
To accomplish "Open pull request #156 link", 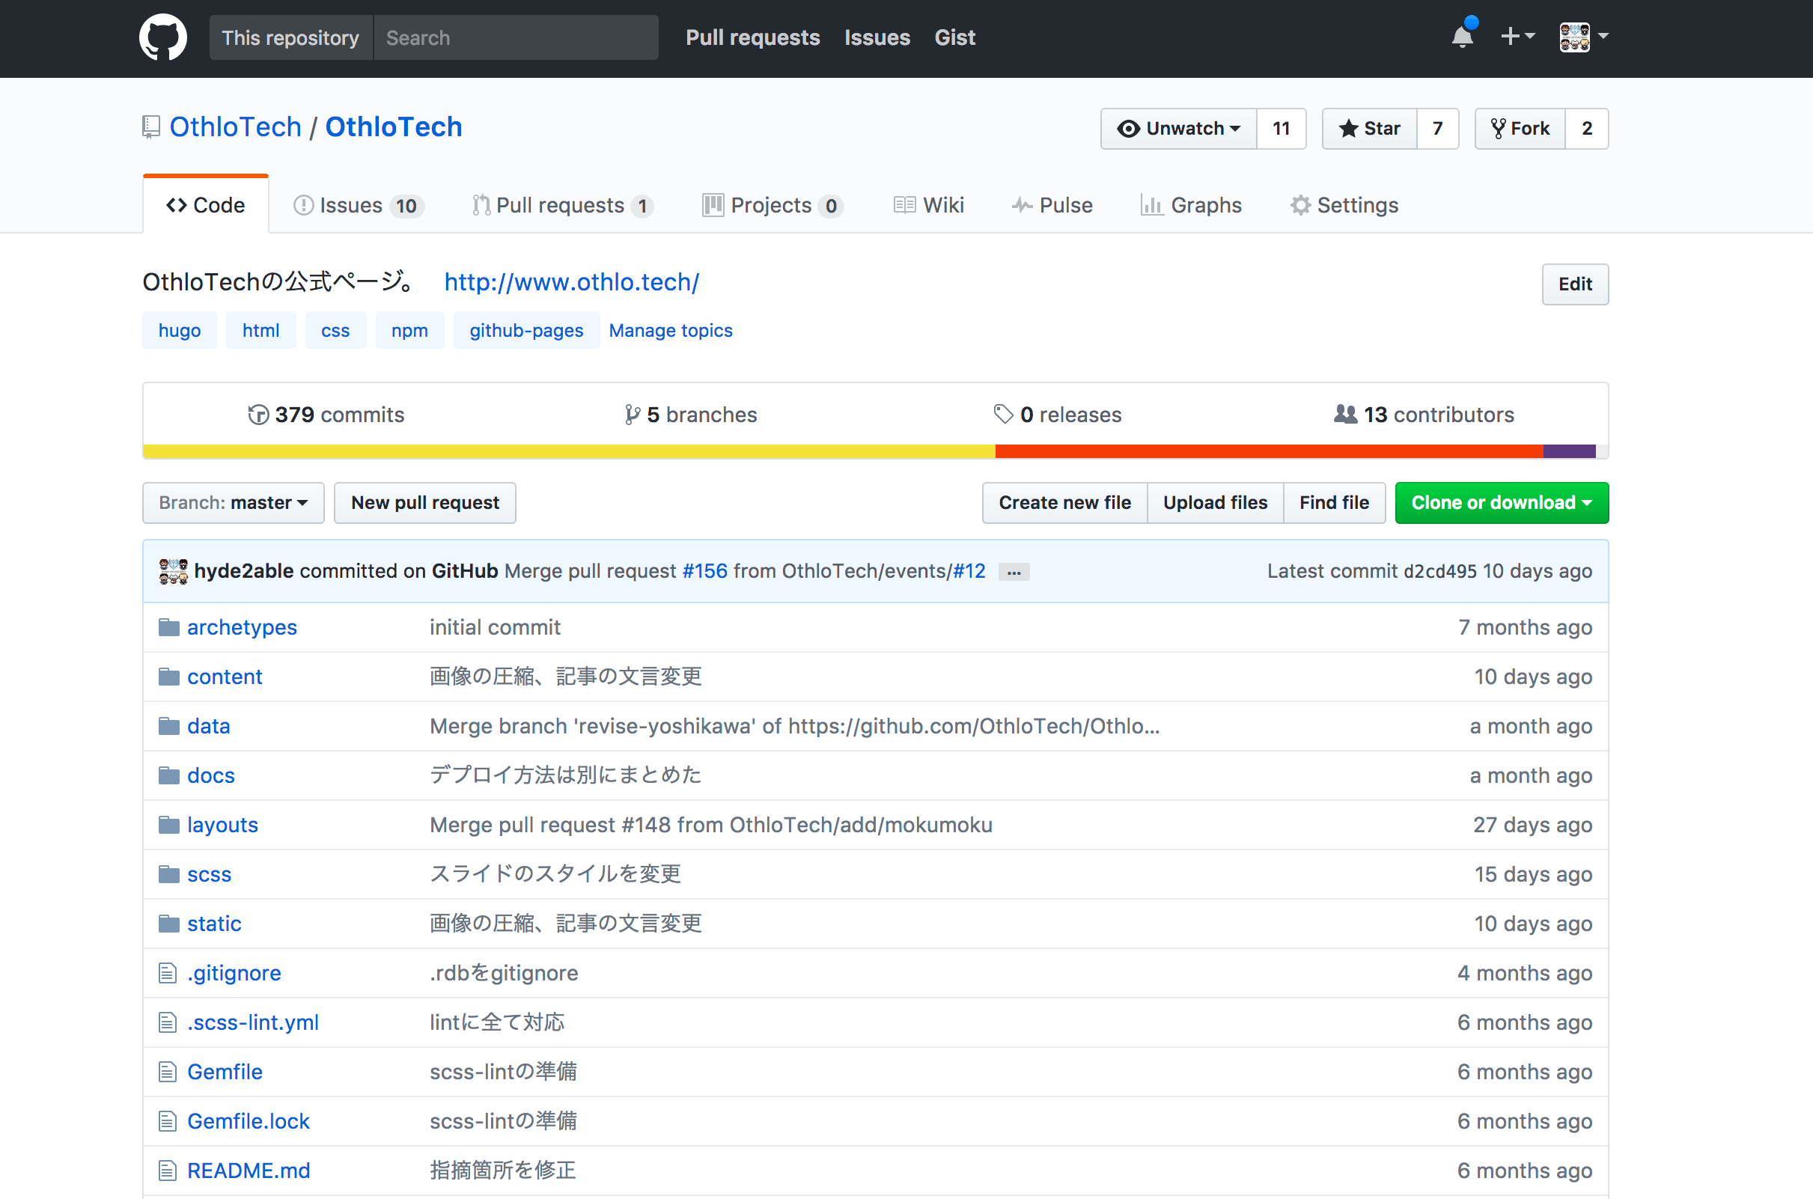I will [x=705, y=571].
